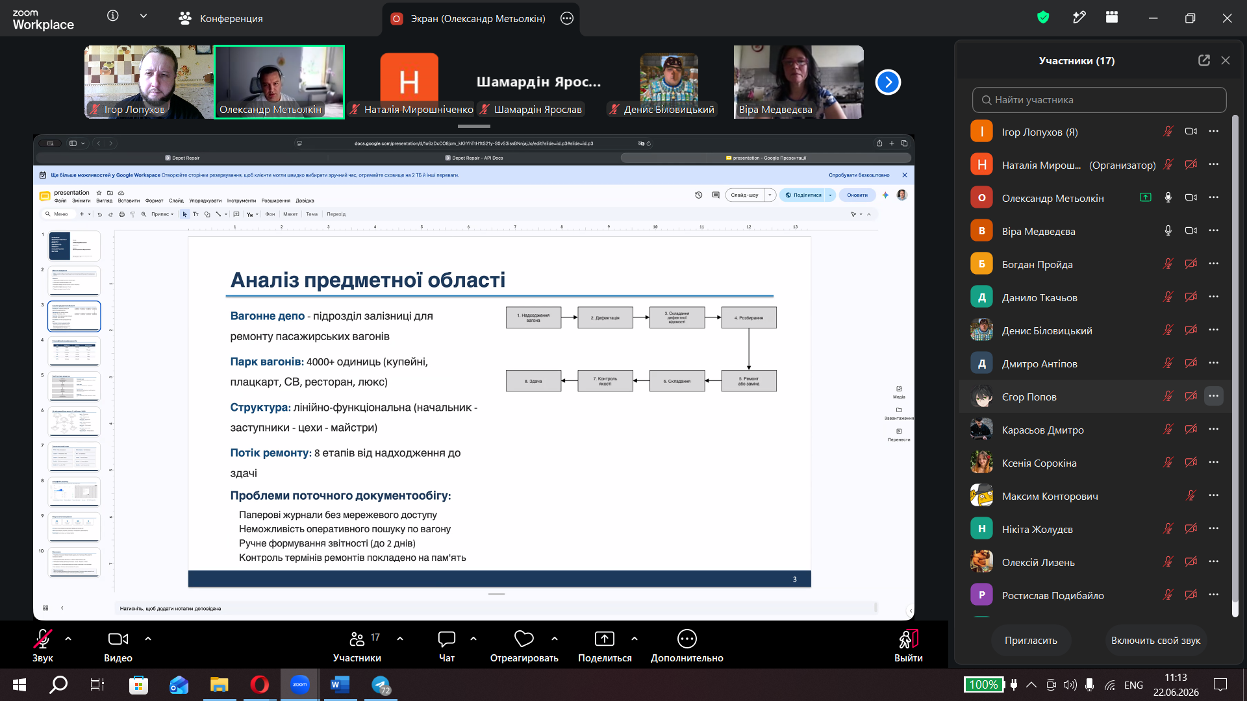Expand video options arrow next to Видео
1247x701 pixels.
pos(148,639)
